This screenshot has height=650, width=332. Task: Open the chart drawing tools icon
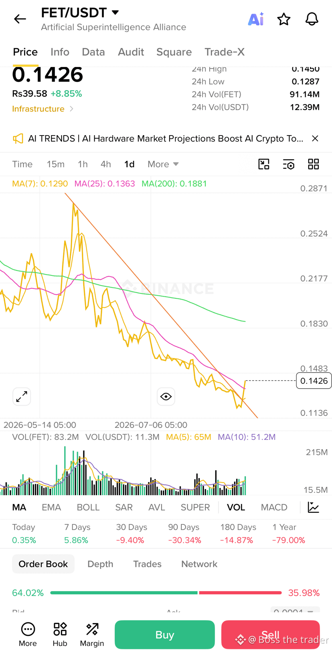pos(264,164)
